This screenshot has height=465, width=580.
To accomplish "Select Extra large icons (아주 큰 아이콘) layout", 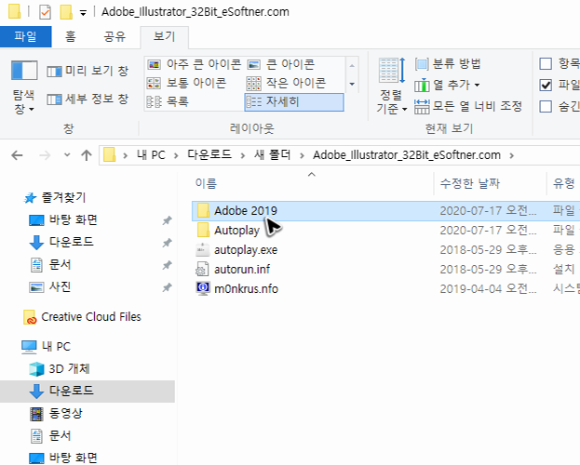I will [194, 64].
